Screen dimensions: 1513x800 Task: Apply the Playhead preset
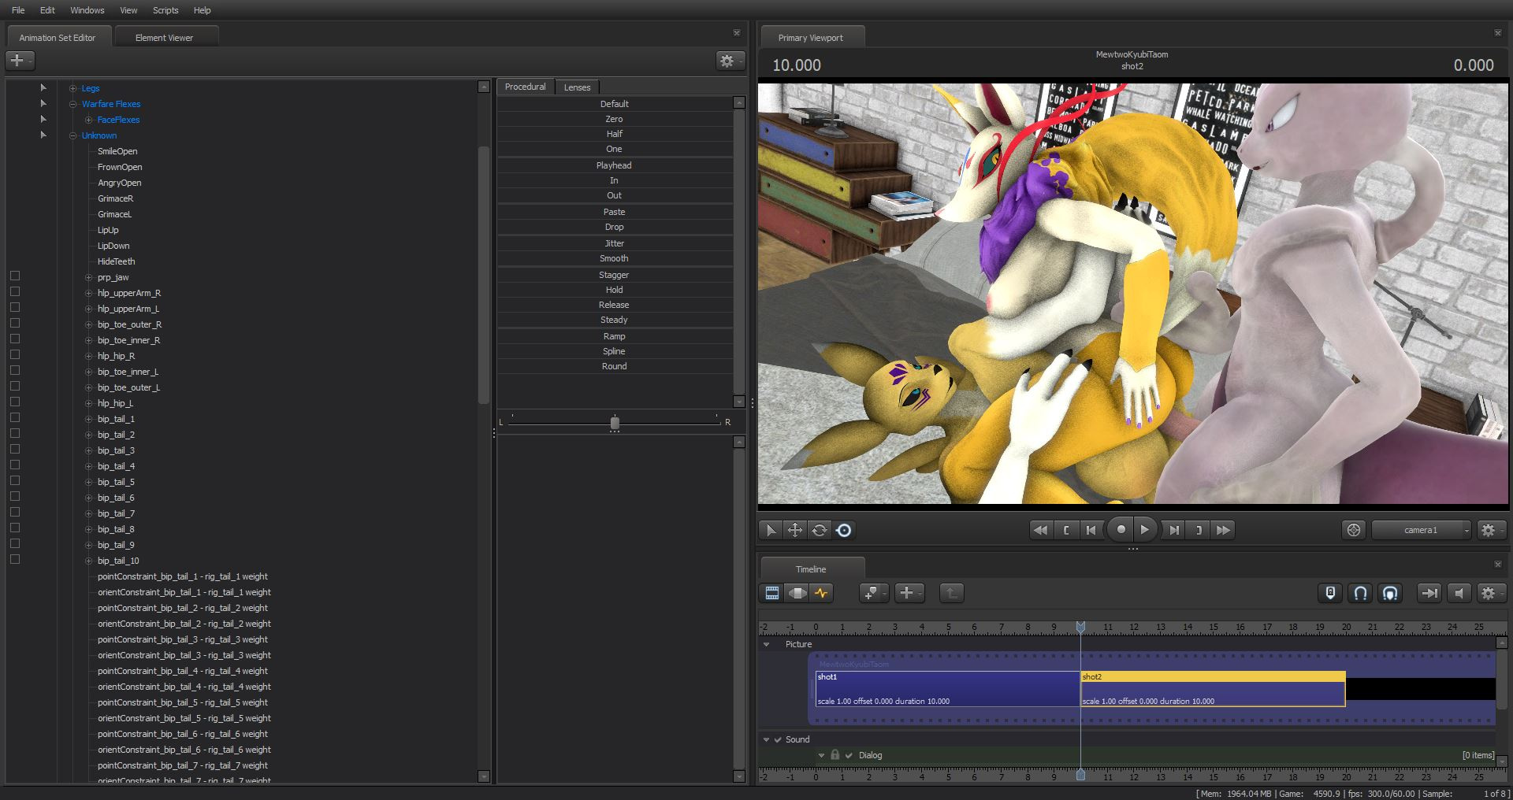pyautogui.click(x=615, y=165)
